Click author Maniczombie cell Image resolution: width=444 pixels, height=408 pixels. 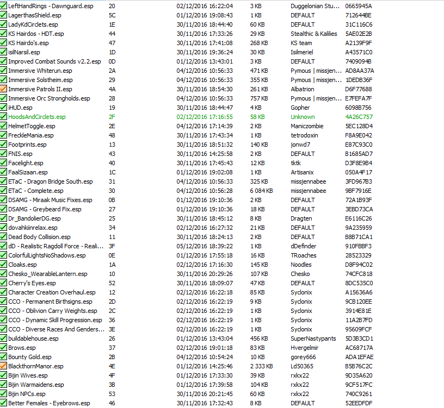(x=307, y=126)
